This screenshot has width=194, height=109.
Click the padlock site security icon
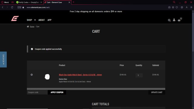pyautogui.click(x=23, y=7)
